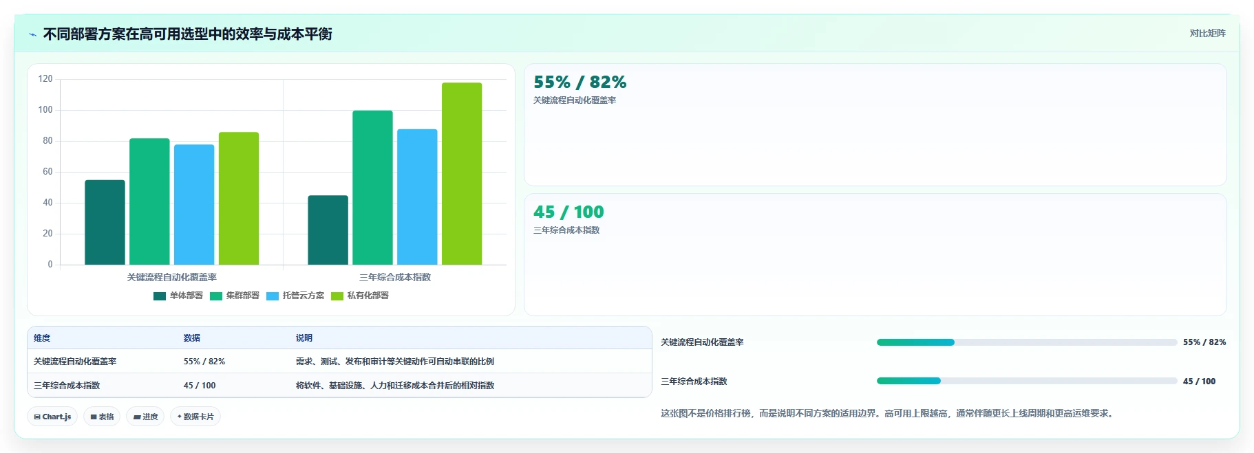The height and width of the screenshot is (453, 1254).
Task: Click the Chart.js tag chip
Action: tap(52, 417)
